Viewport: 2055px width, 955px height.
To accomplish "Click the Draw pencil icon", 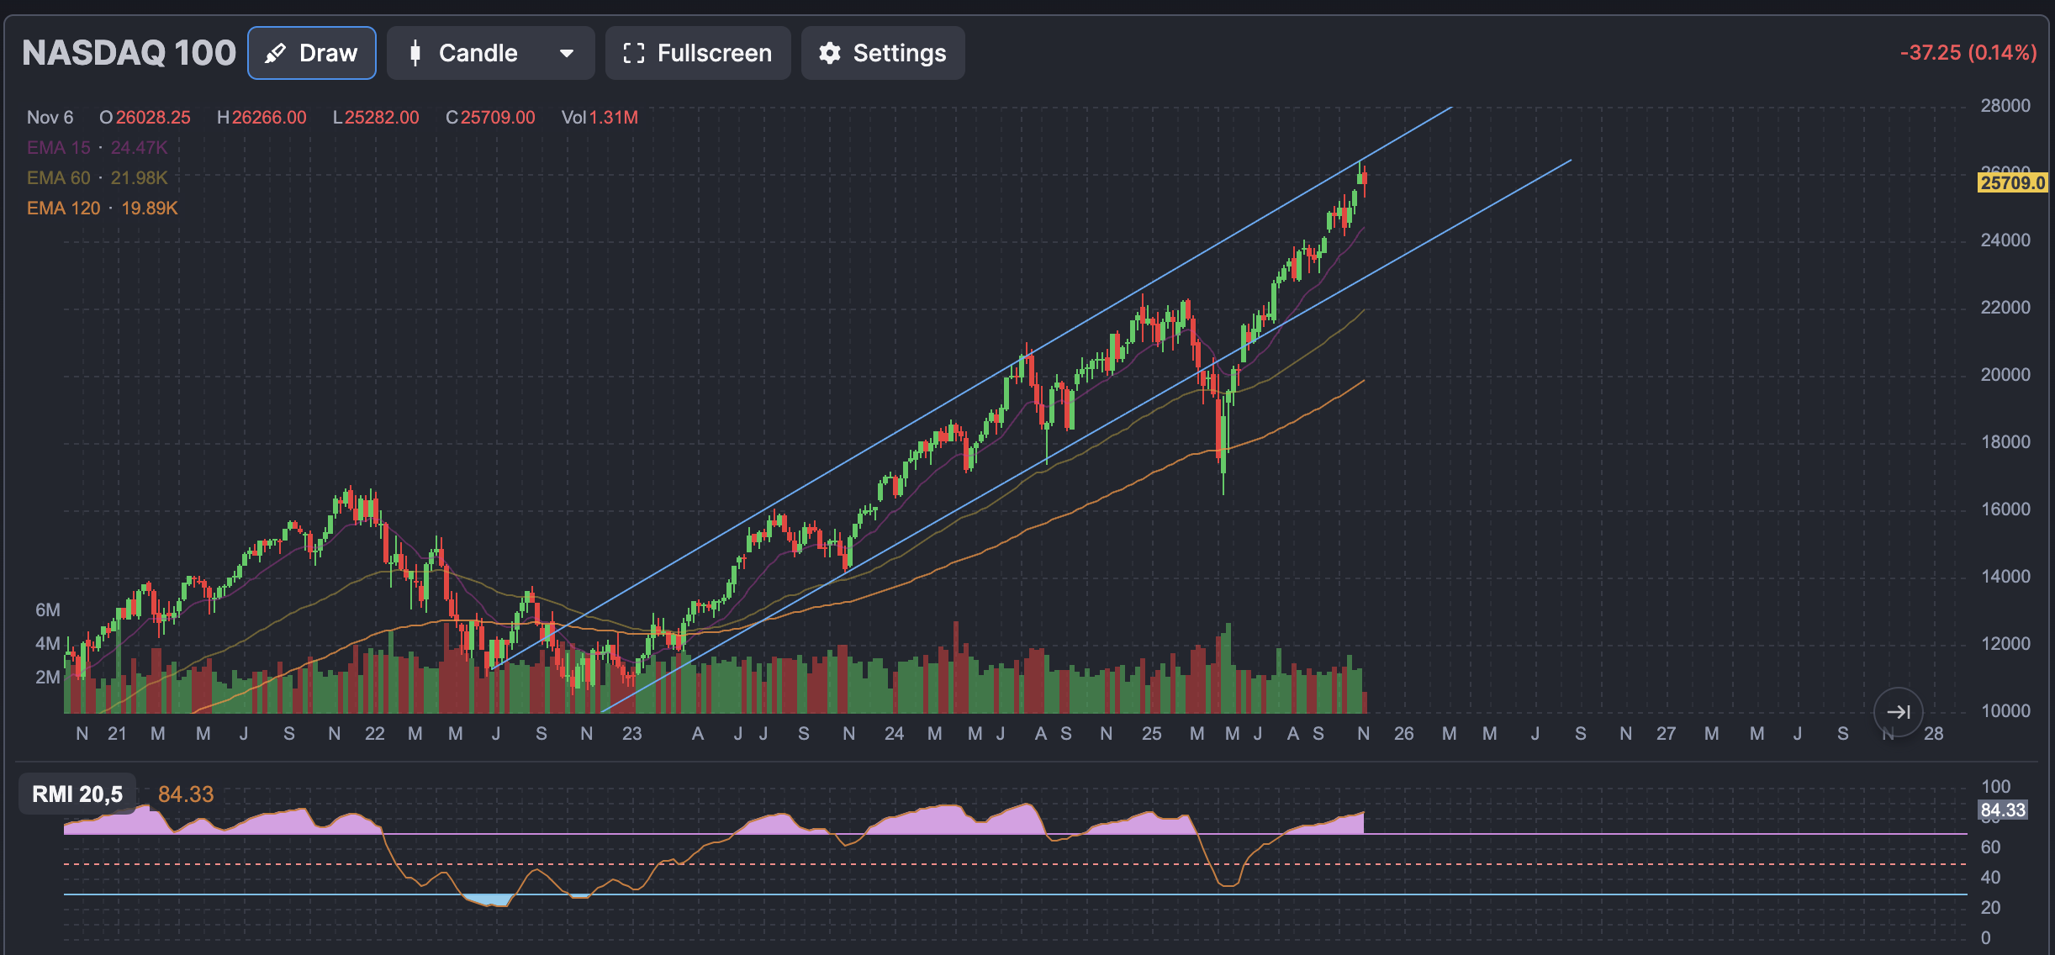I will coord(275,53).
